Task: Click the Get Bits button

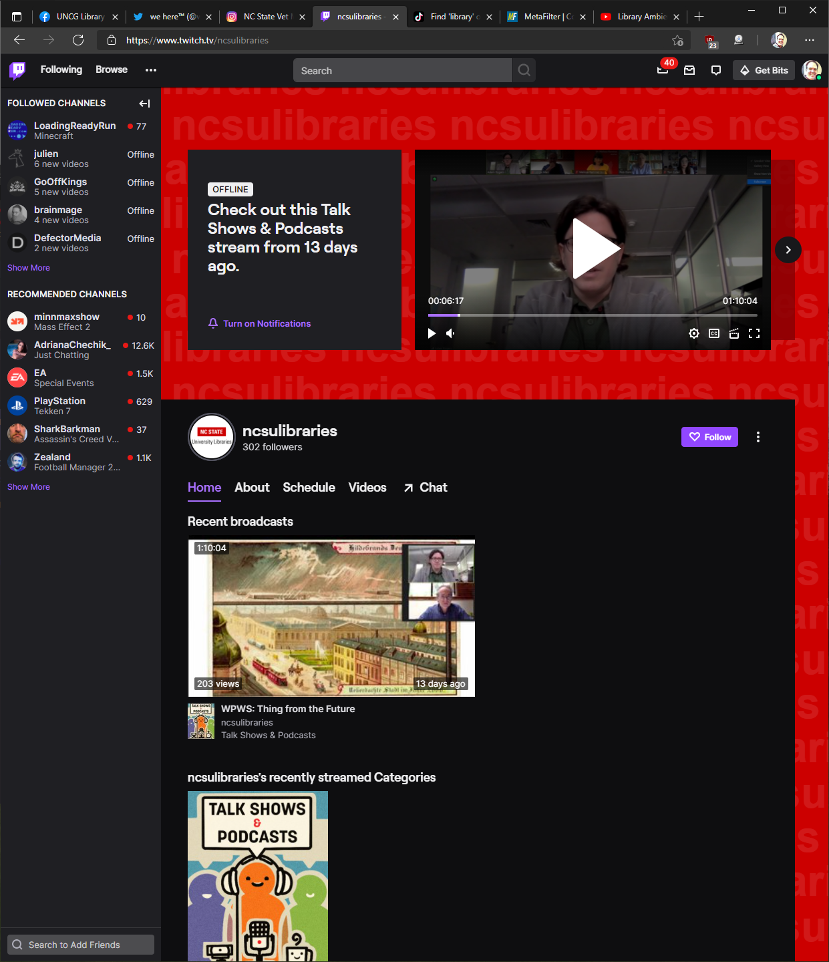Action: (764, 70)
